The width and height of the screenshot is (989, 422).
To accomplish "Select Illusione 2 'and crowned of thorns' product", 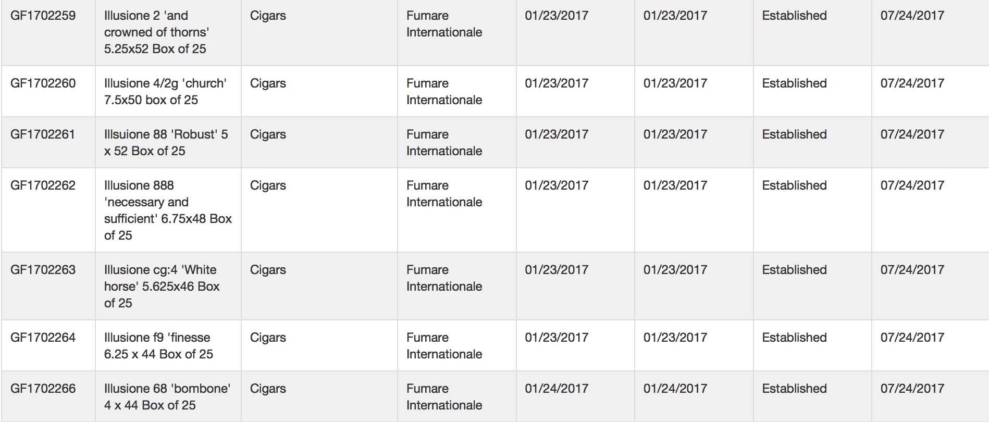I will click(156, 32).
